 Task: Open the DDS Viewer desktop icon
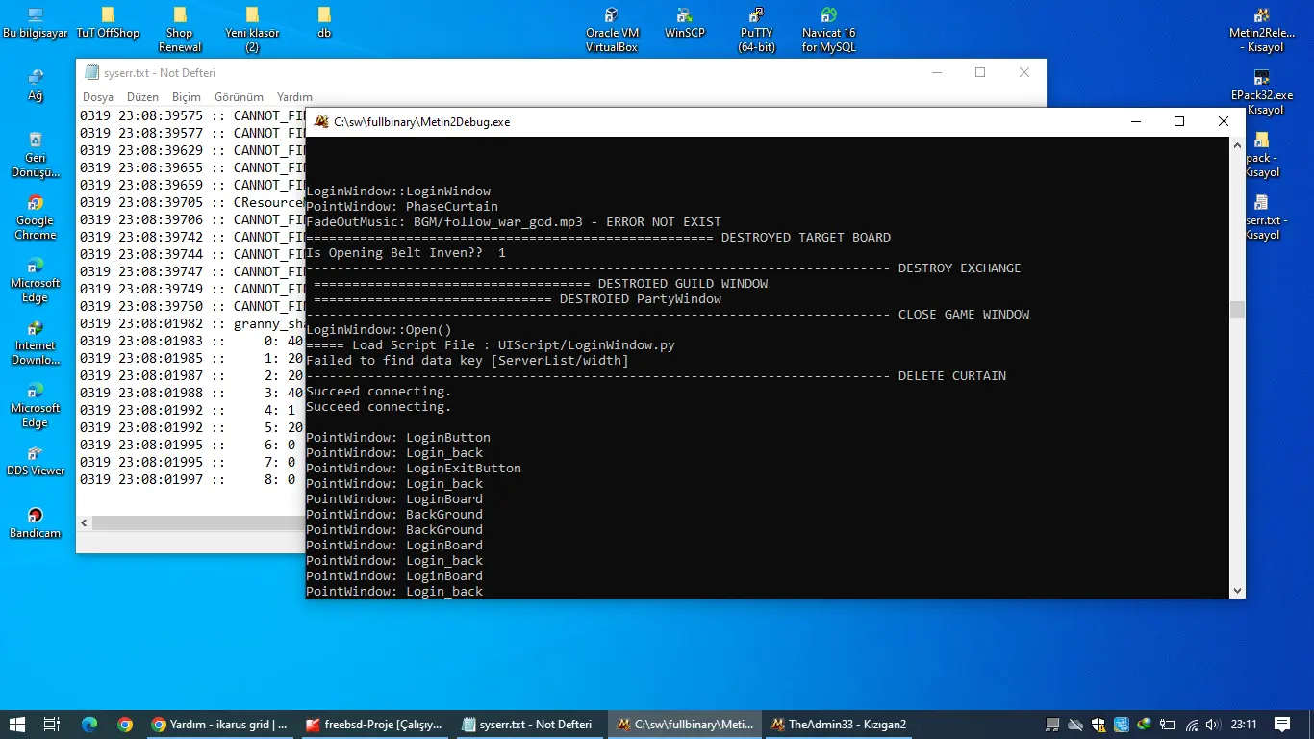[x=36, y=453]
